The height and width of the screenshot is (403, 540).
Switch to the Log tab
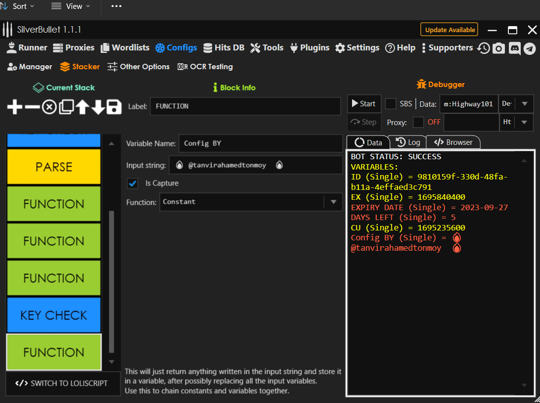408,142
